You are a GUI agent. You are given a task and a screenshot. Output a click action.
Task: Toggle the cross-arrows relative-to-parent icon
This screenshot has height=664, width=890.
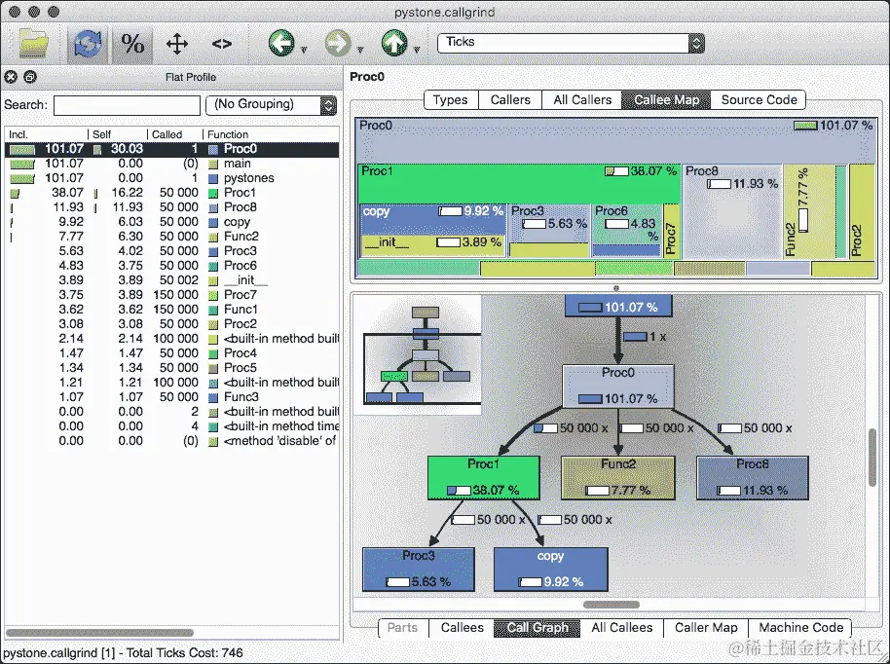pos(176,44)
